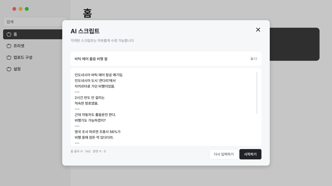Click the script area scrollbar thumb

(x=257, y=93)
